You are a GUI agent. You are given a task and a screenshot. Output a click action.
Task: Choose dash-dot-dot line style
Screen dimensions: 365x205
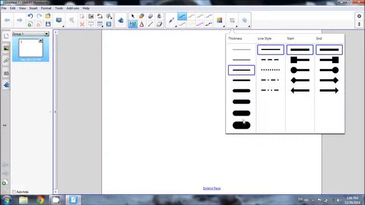270,90
